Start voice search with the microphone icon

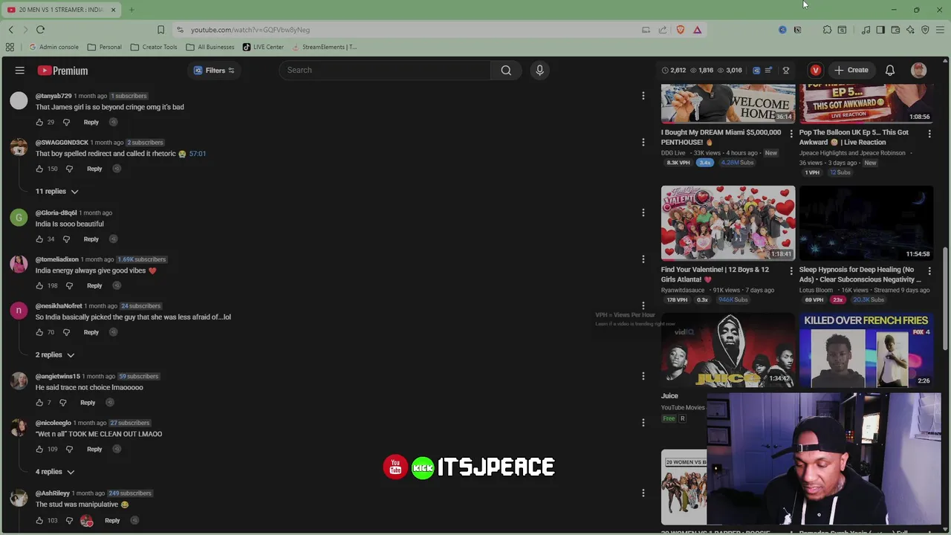[x=539, y=70]
